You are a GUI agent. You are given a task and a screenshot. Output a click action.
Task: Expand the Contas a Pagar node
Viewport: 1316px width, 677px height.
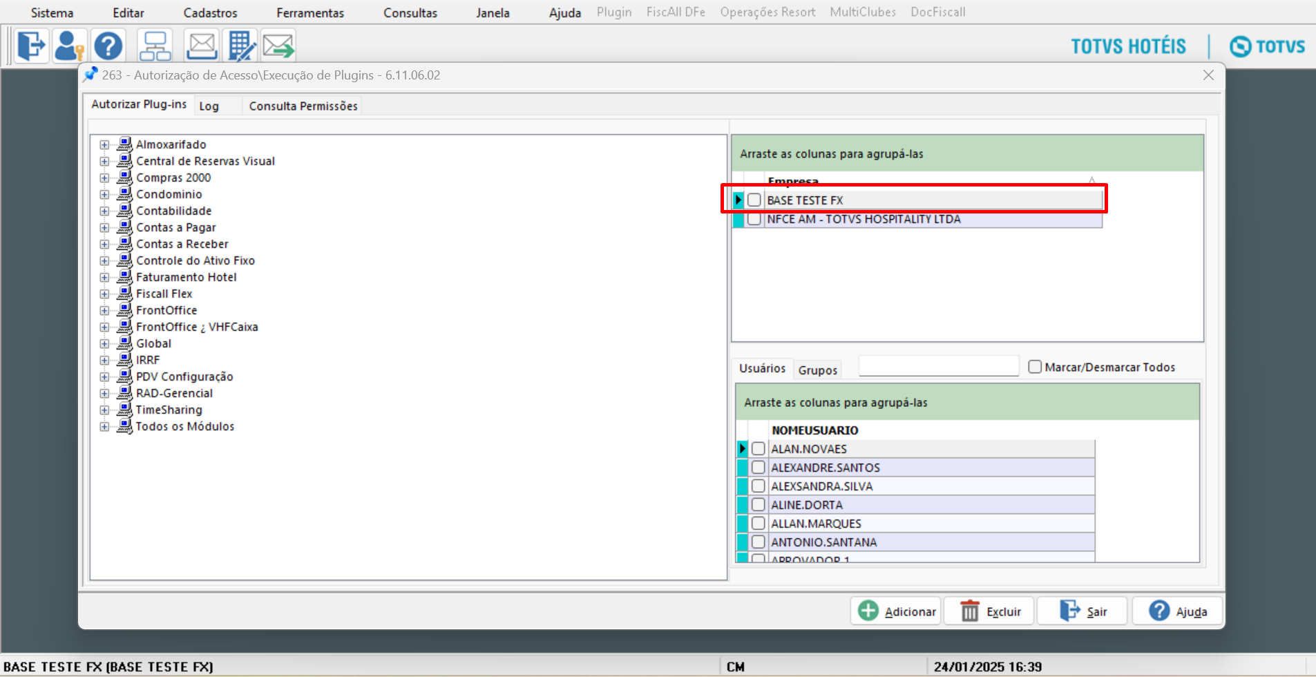tap(104, 227)
